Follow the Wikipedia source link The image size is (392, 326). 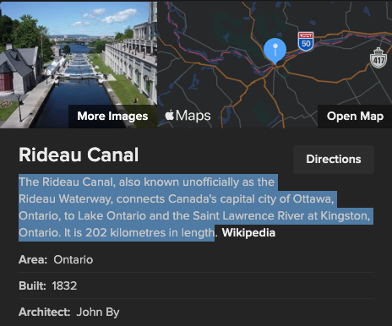coord(248,233)
